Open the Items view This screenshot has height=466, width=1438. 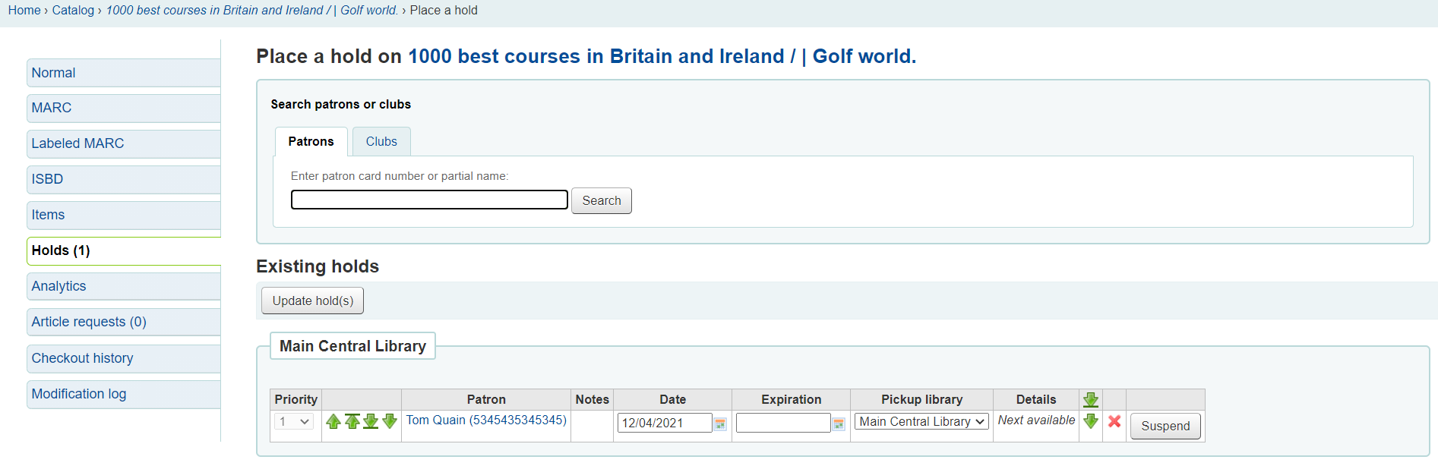click(x=124, y=215)
